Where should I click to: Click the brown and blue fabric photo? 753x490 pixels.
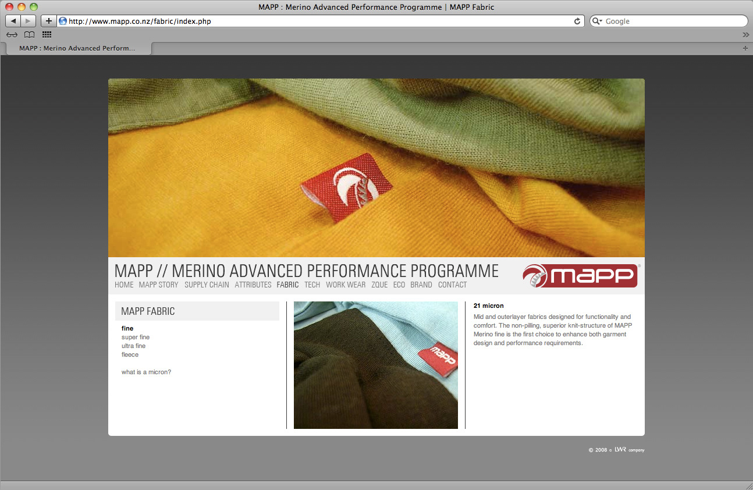(x=376, y=365)
